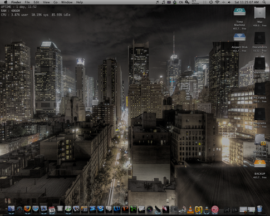Screen dimensions: 270x216
Task: Launch VLC traffic cone in dock
Action: pos(190,209)
